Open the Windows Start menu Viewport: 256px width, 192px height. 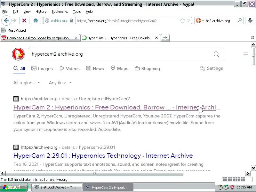tap(14, 187)
